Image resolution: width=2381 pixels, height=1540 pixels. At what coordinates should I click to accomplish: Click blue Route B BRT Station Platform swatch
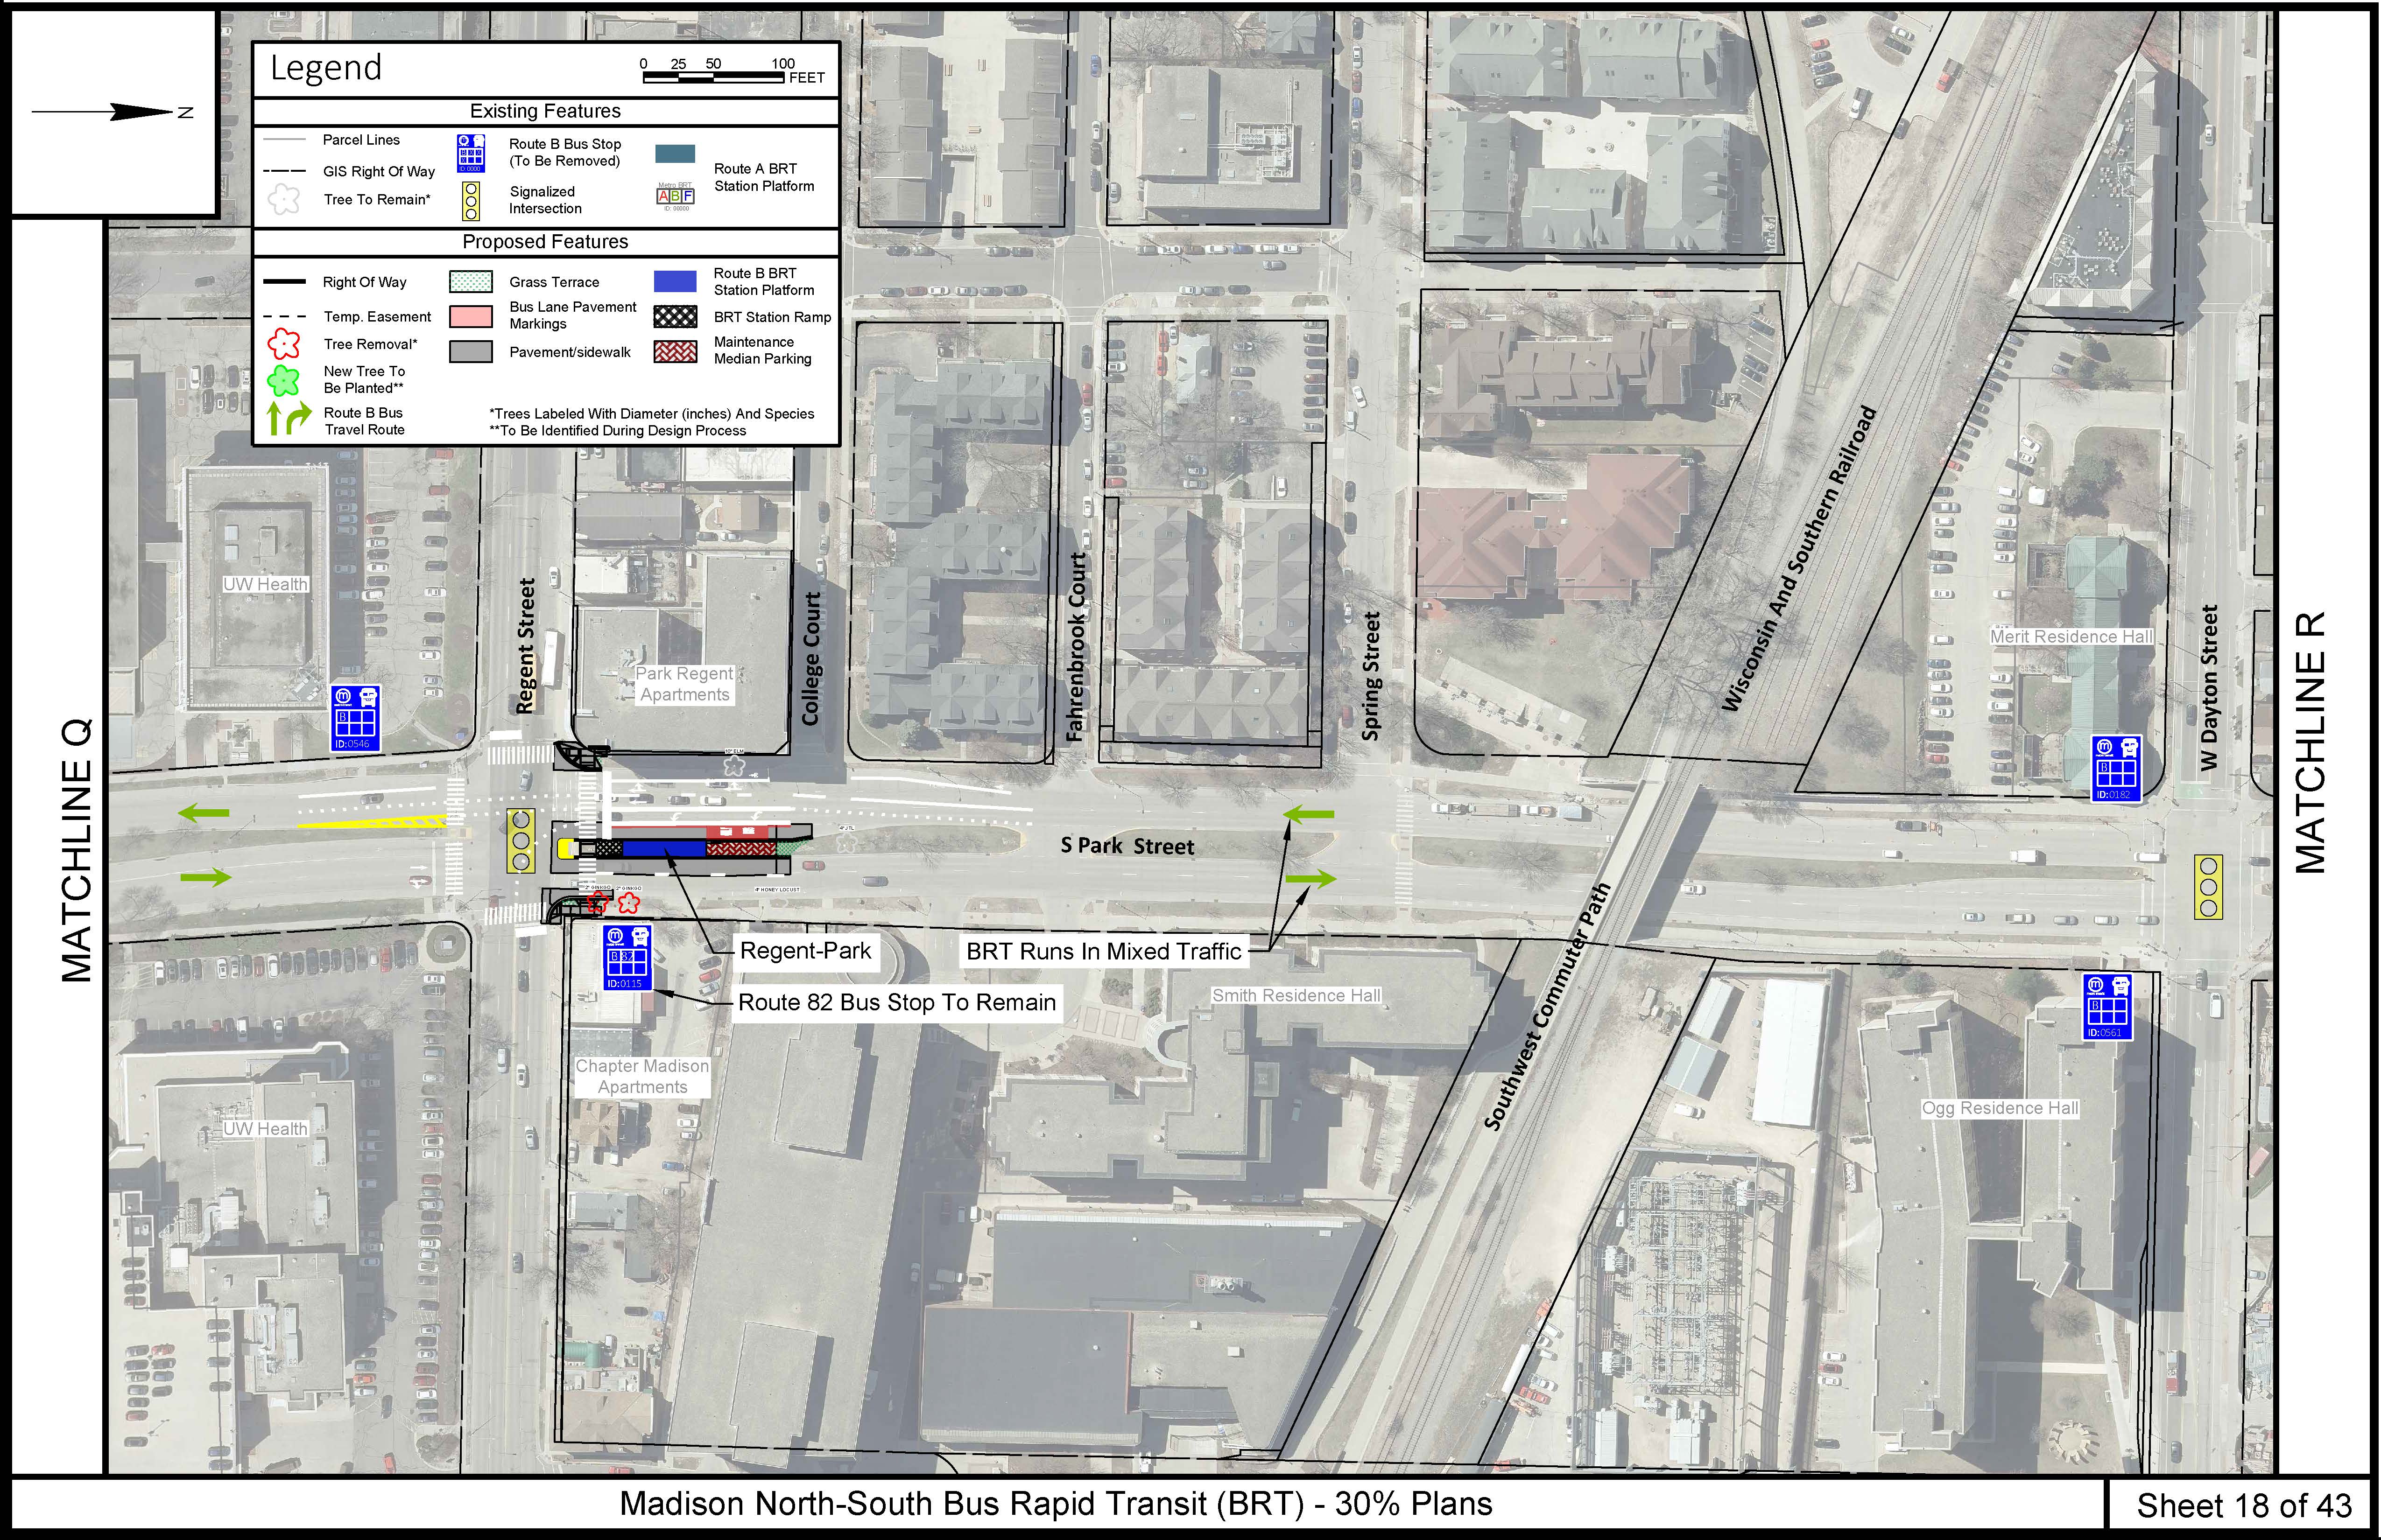tap(675, 281)
